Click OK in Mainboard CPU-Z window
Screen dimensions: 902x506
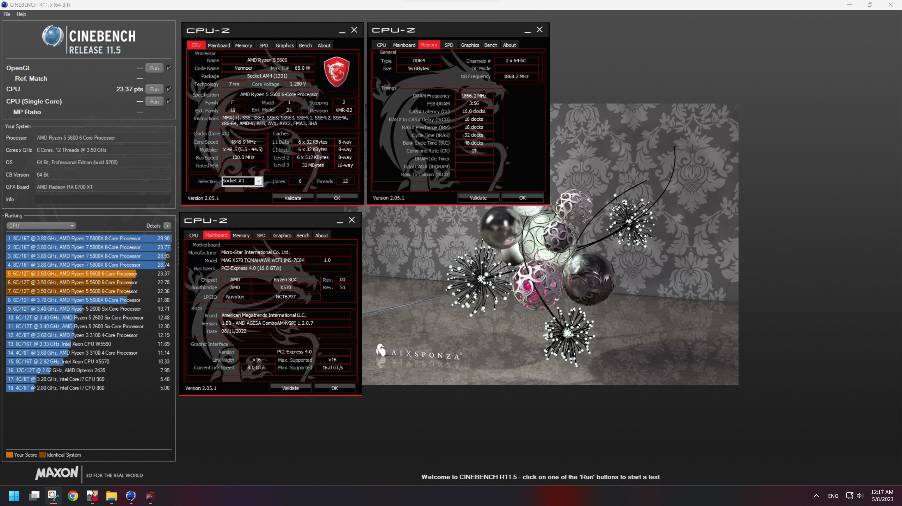tap(335, 388)
